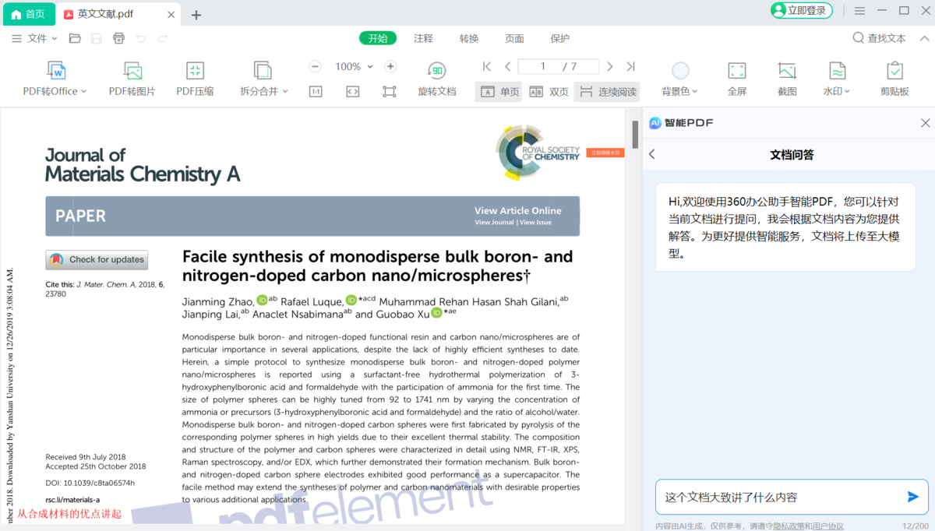Screen dimensions: 935x531
Task: Click the 背景色 color circle
Action: pyautogui.click(x=680, y=71)
